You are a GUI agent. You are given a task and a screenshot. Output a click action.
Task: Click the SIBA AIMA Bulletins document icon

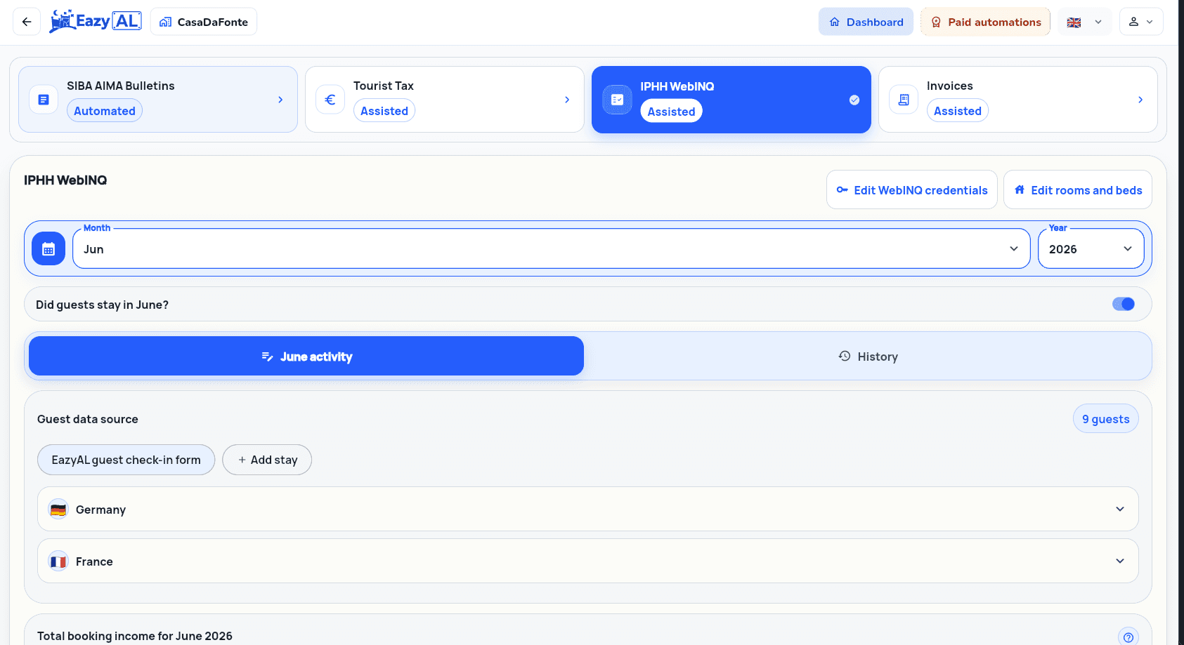[44, 100]
